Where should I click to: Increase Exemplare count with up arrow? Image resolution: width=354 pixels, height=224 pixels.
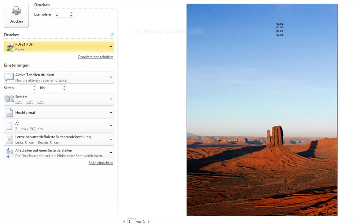tap(71, 13)
